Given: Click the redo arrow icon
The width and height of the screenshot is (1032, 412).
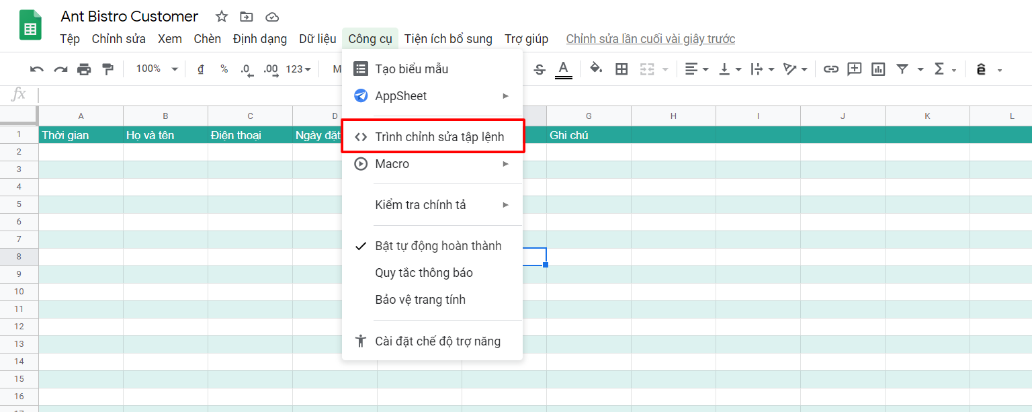Looking at the screenshot, I should coord(60,69).
